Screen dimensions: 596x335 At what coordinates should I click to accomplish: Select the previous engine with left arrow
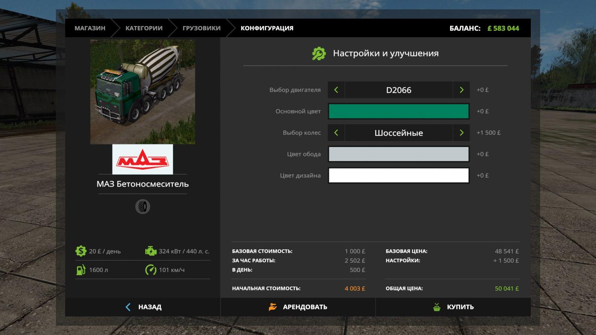(336, 90)
